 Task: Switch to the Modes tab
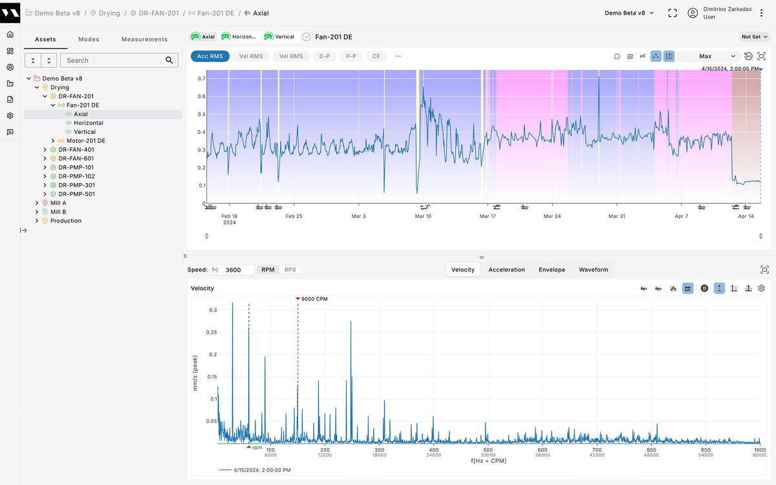pos(89,39)
